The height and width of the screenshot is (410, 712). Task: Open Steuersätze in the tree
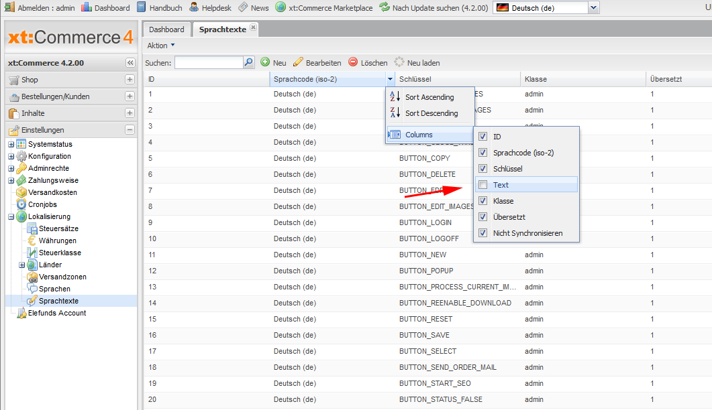[58, 228]
